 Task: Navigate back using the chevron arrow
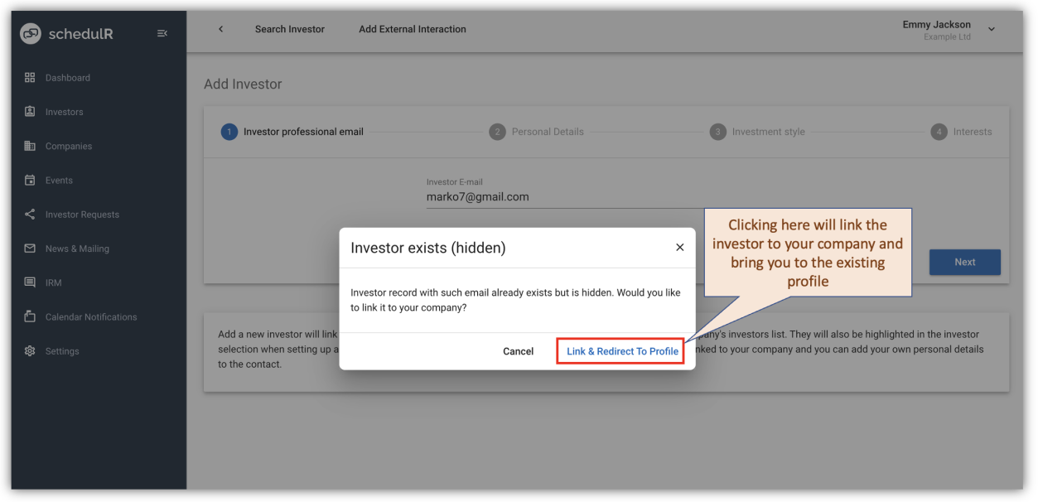coord(220,28)
